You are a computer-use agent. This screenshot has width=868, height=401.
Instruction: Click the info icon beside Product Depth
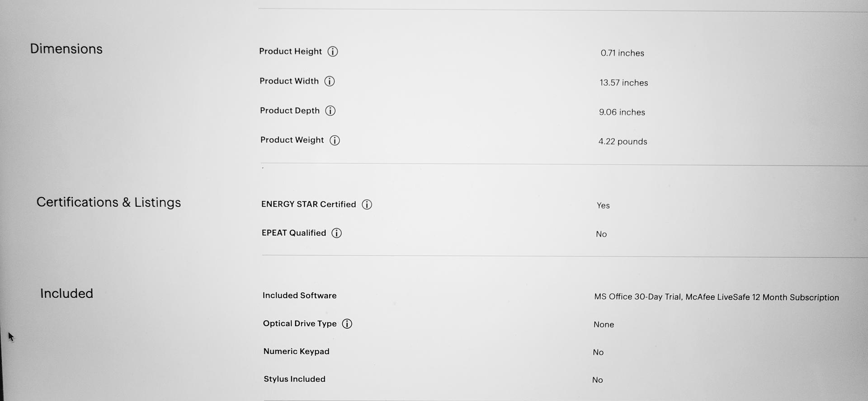point(330,111)
